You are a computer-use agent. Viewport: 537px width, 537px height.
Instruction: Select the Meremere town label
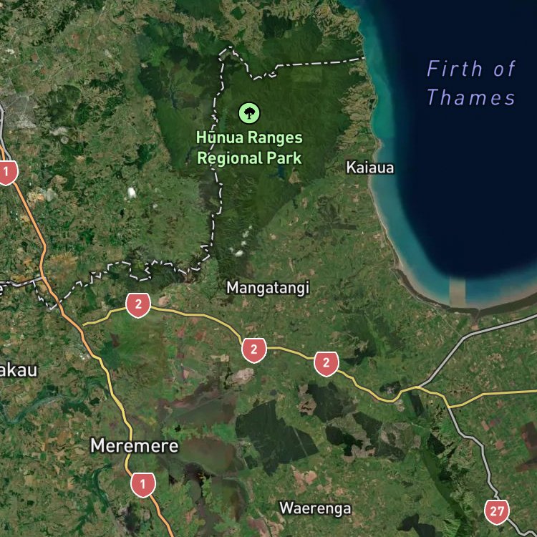point(135,446)
